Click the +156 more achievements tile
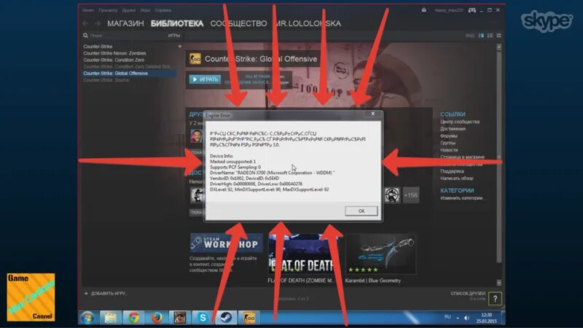The height and width of the screenshot is (328, 583). pyautogui.click(x=411, y=195)
